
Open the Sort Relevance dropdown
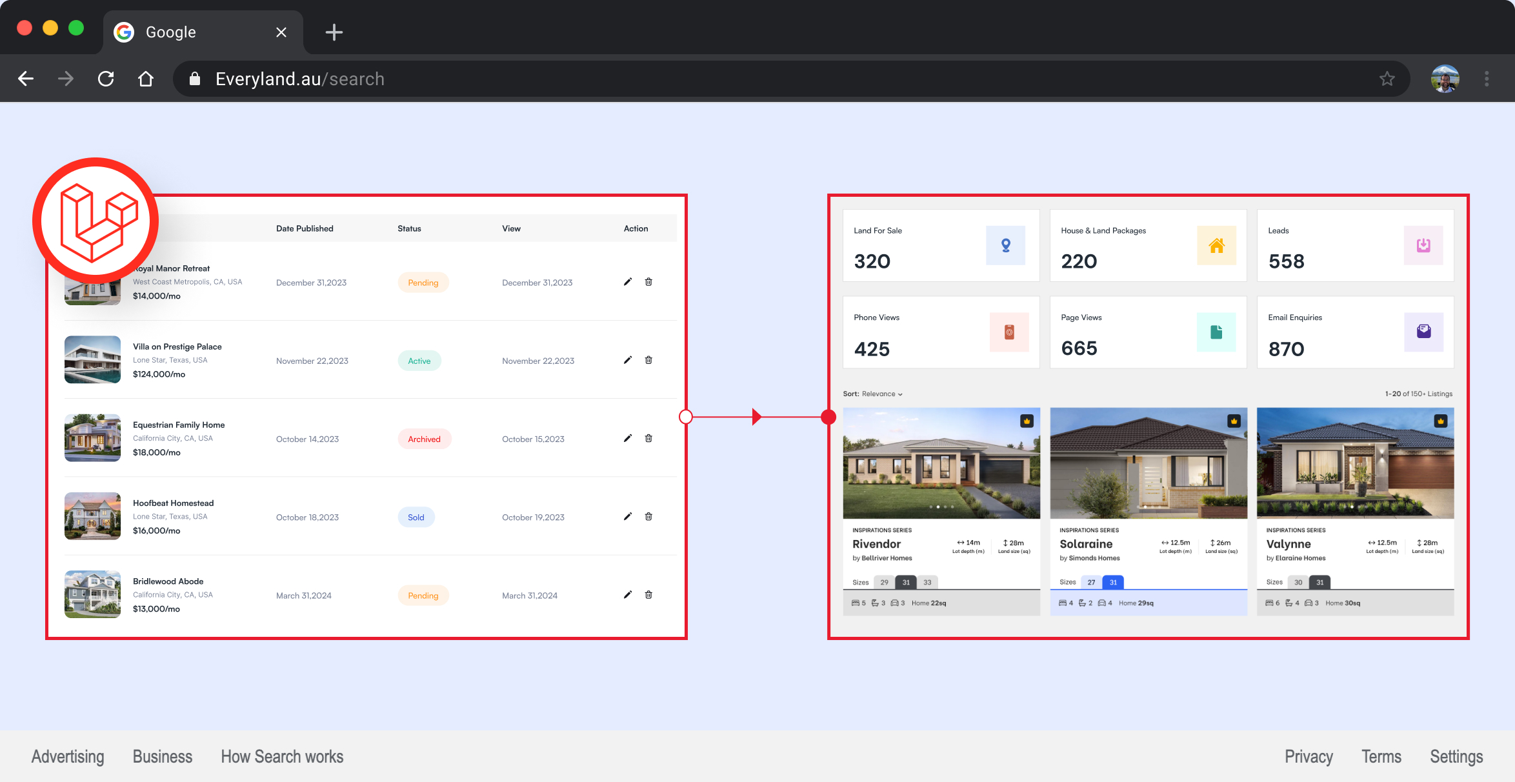click(881, 394)
